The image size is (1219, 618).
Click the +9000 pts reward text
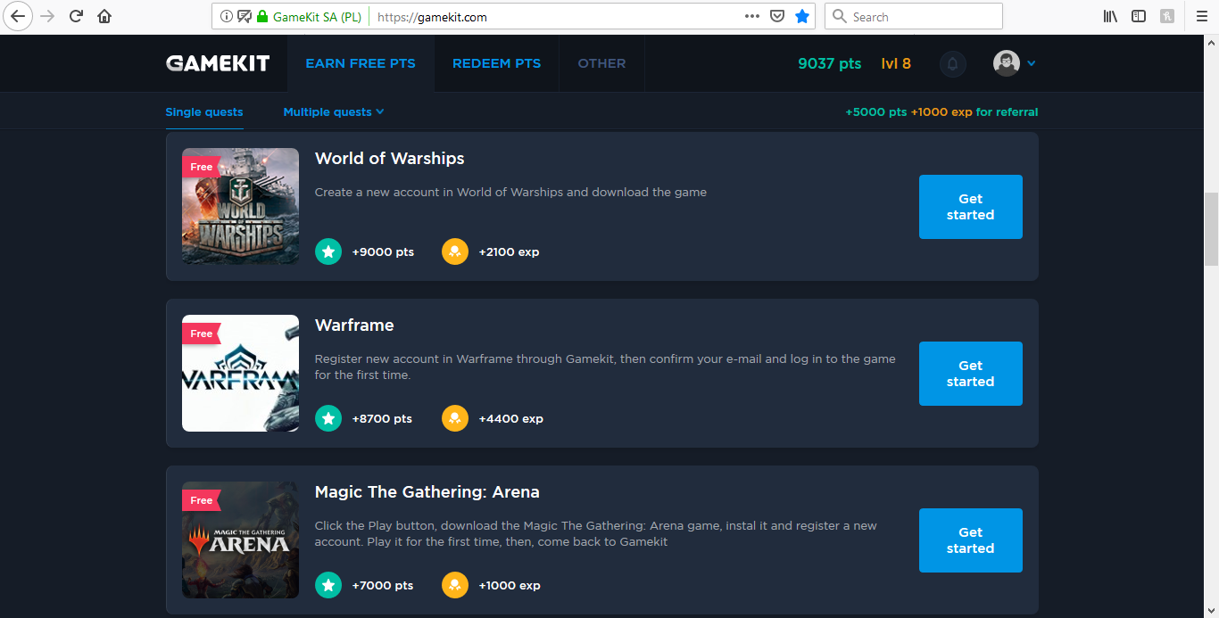(383, 252)
